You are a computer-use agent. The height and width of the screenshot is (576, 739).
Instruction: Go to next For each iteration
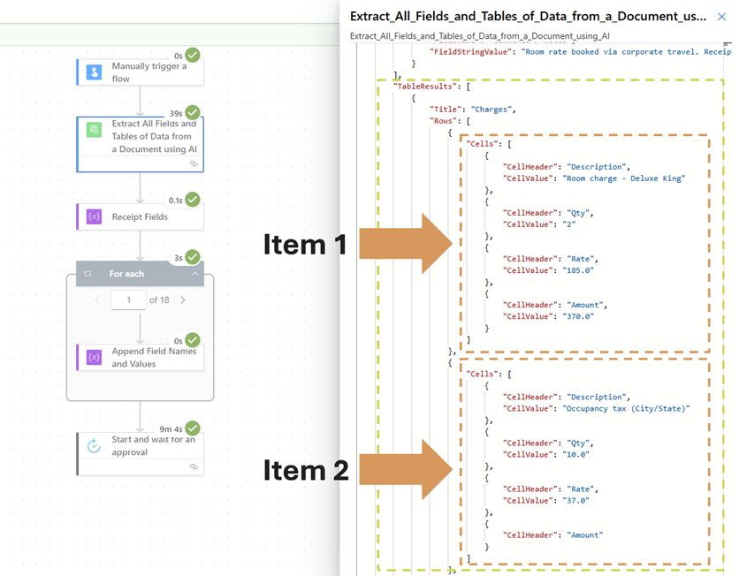[183, 300]
